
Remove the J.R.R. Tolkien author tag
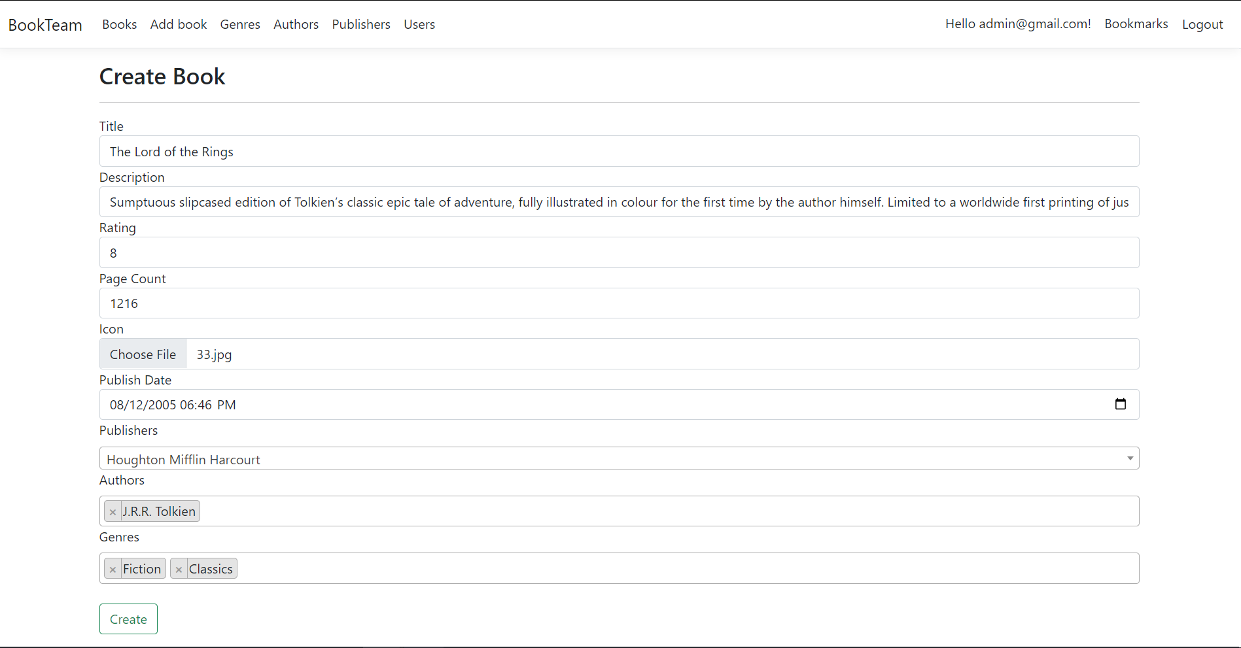pyautogui.click(x=113, y=511)
